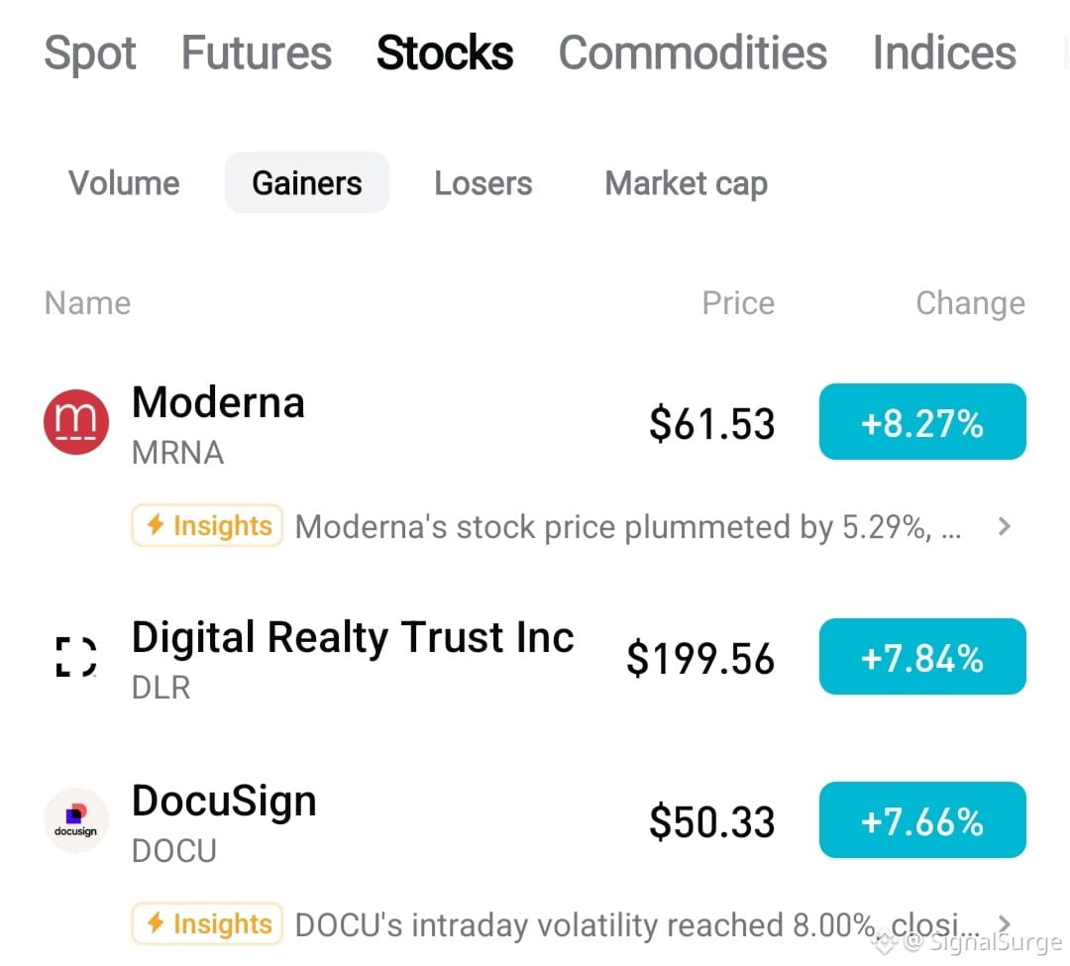
Task: Read Moderna stock price plummeted insight
Action: 628,527
